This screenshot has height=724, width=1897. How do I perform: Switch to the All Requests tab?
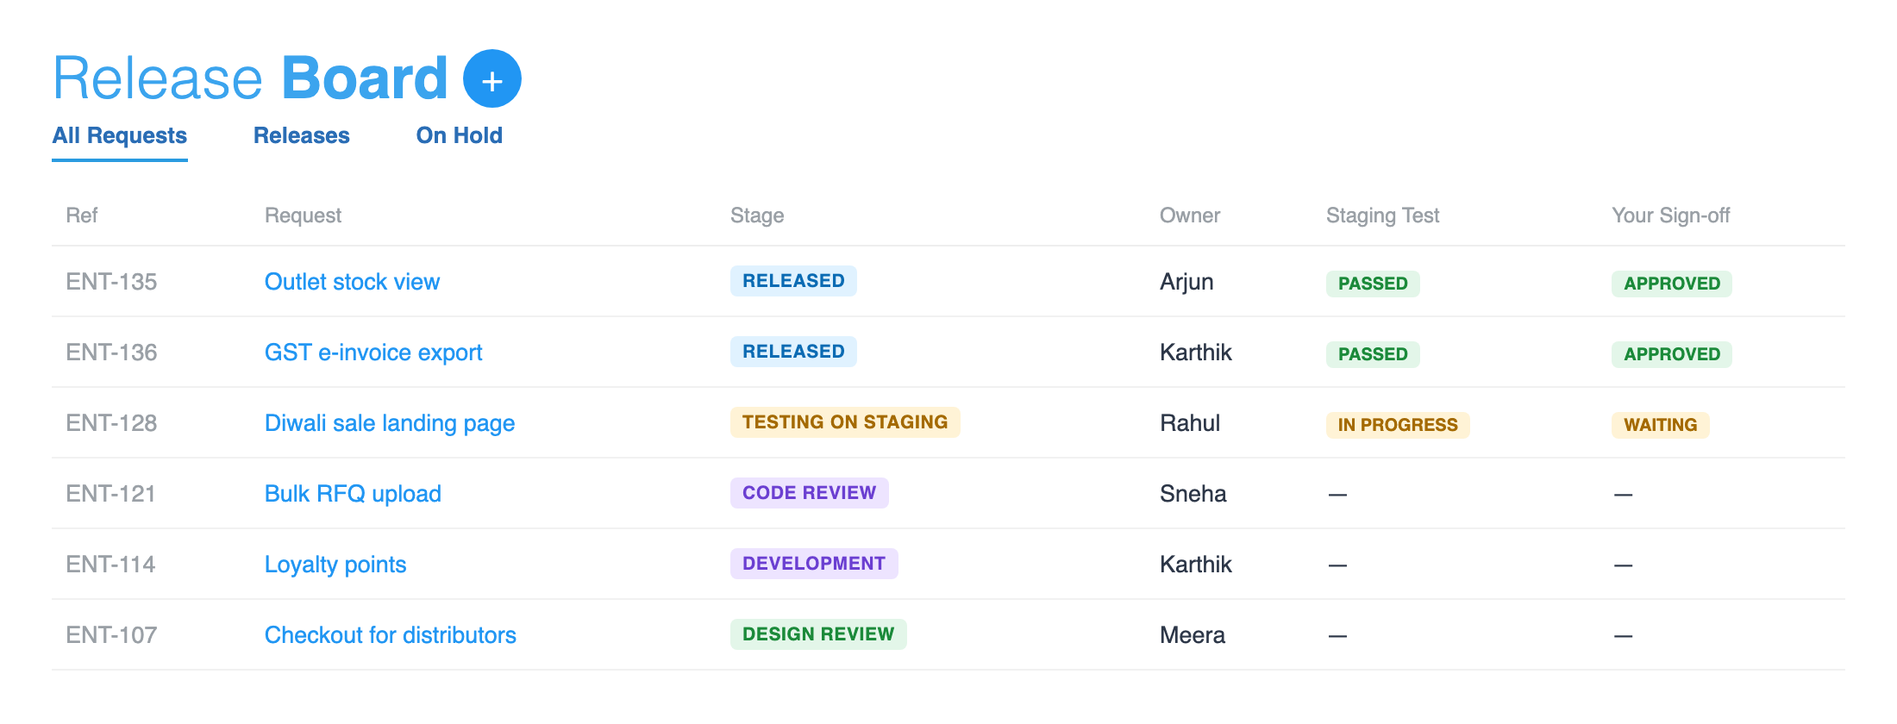120,135
